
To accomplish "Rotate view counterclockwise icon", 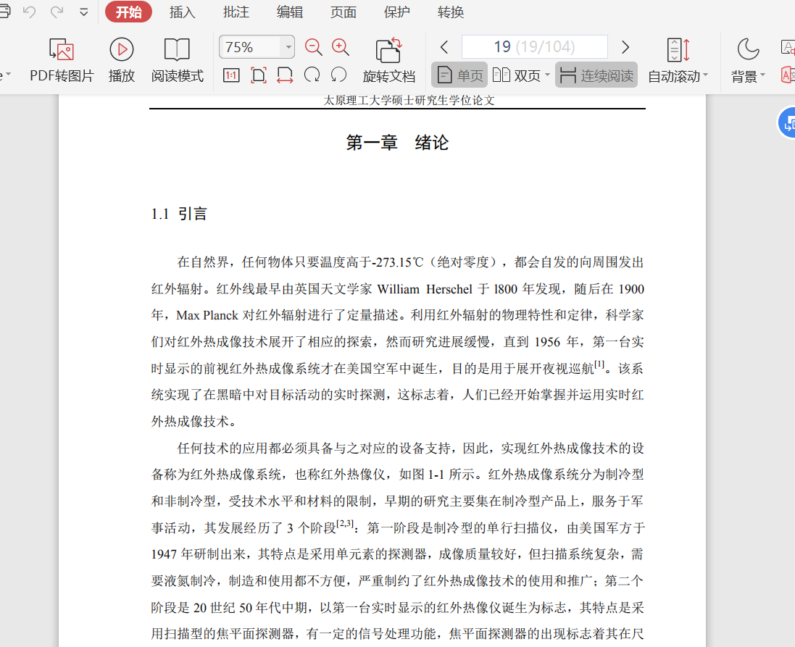I will pos(338,75).
